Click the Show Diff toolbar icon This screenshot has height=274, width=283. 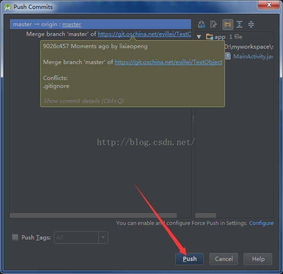[x=201, y=24]
